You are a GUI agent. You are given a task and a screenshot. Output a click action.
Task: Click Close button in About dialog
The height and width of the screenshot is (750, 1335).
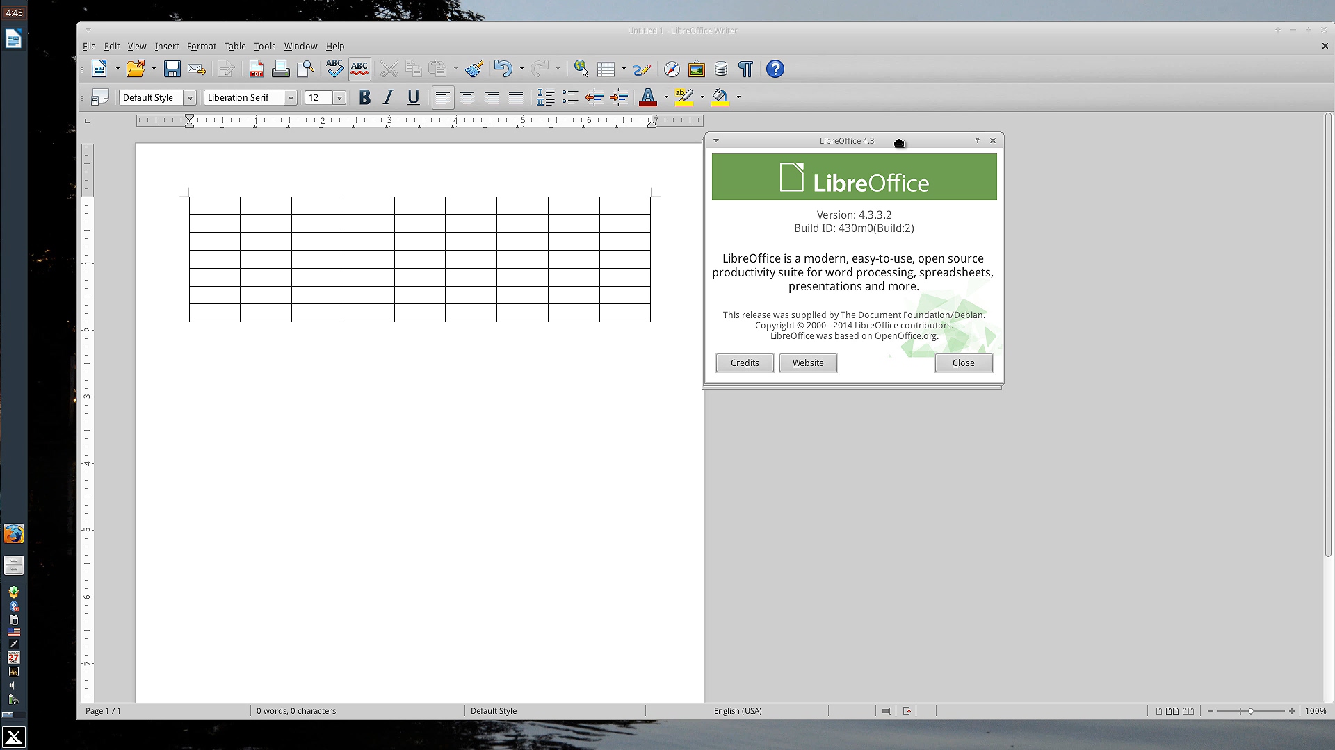point(964,362)
